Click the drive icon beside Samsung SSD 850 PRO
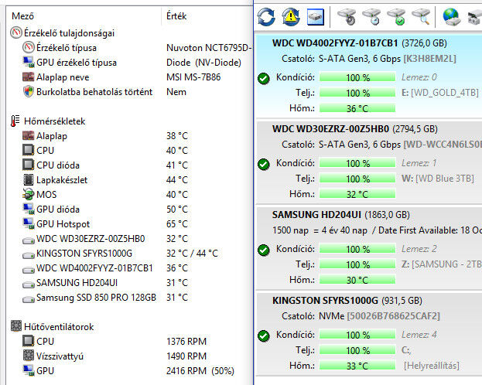 click(29, 299)
